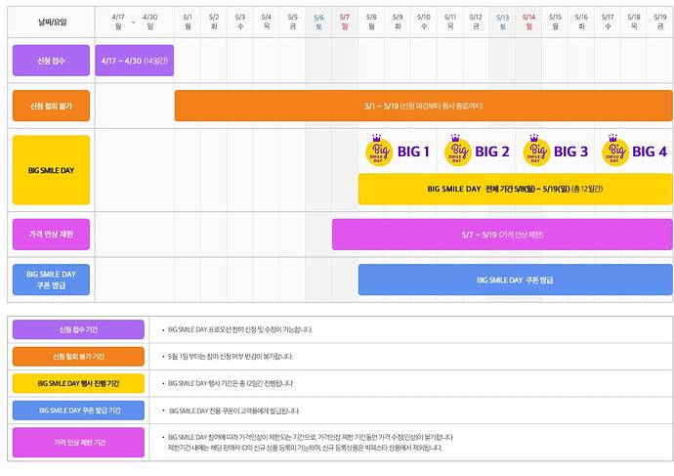674x476 pixels.
Task: Click the BIG SMILE DAY 행사 진행 기간 legend swatch
Action: tap(78, 383)
